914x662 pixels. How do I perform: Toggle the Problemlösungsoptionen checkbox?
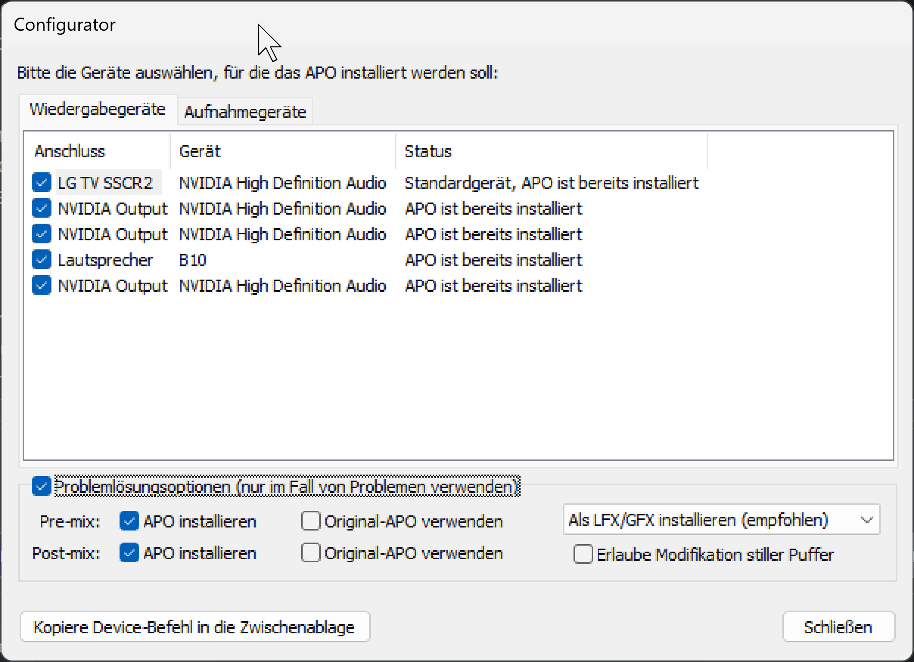tap(41, 486)
